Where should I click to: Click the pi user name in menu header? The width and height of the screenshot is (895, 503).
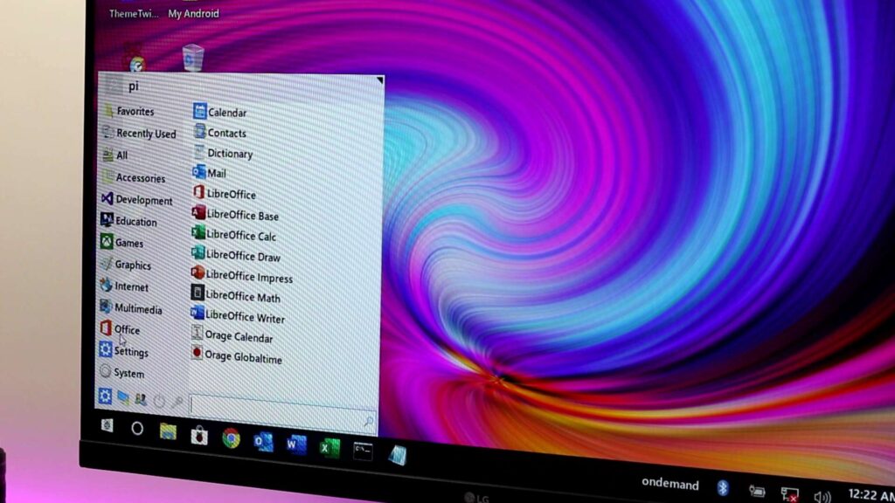(133, 86)
